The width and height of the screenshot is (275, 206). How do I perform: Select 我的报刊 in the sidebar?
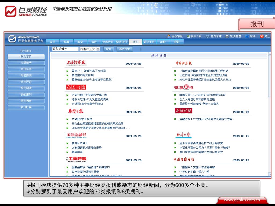26,95
